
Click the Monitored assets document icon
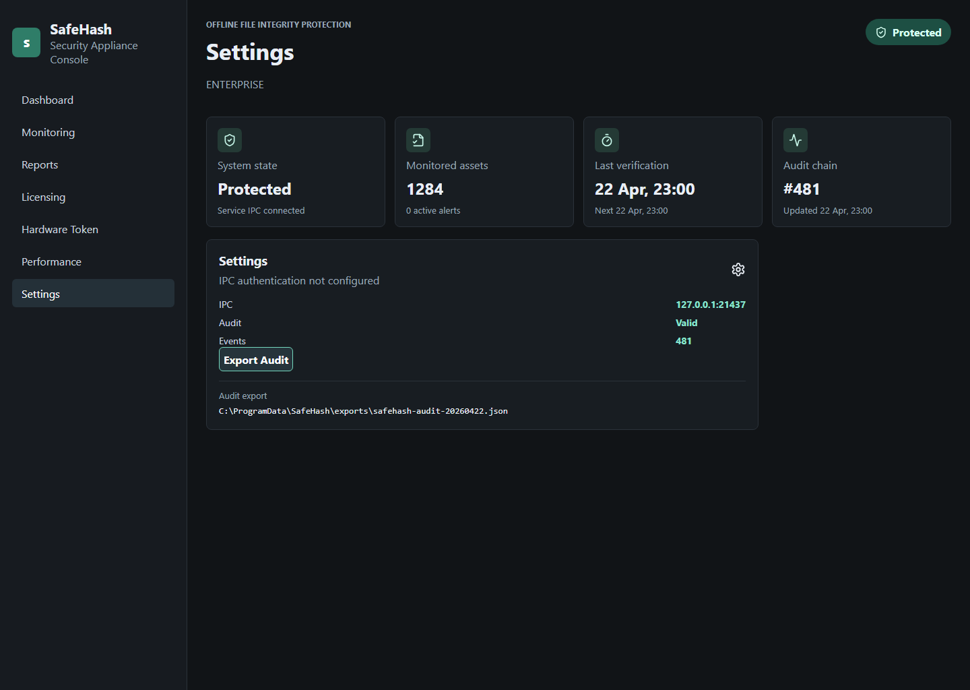pyautogui.click(x=418, y=140)
